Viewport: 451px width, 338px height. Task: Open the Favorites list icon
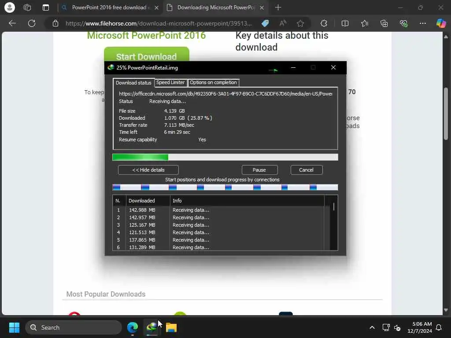click(x=364, y=23)
